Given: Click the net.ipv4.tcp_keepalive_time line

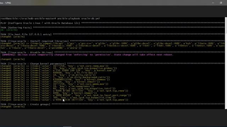Looking at the screenshot, I should (58, 97).
